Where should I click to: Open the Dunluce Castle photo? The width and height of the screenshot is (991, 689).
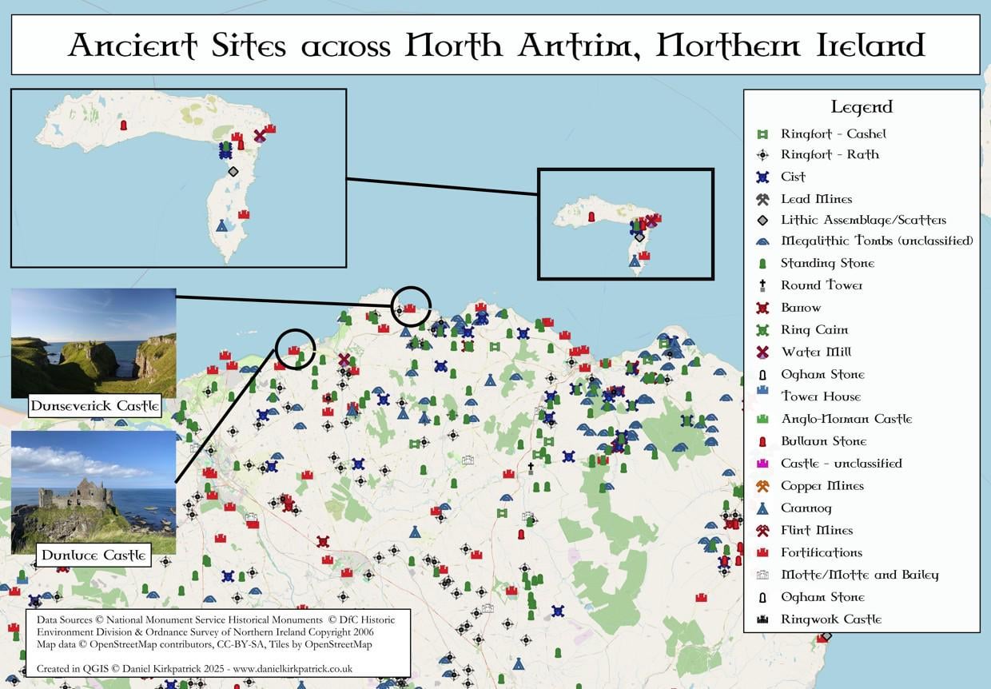(x=94, y=488)
